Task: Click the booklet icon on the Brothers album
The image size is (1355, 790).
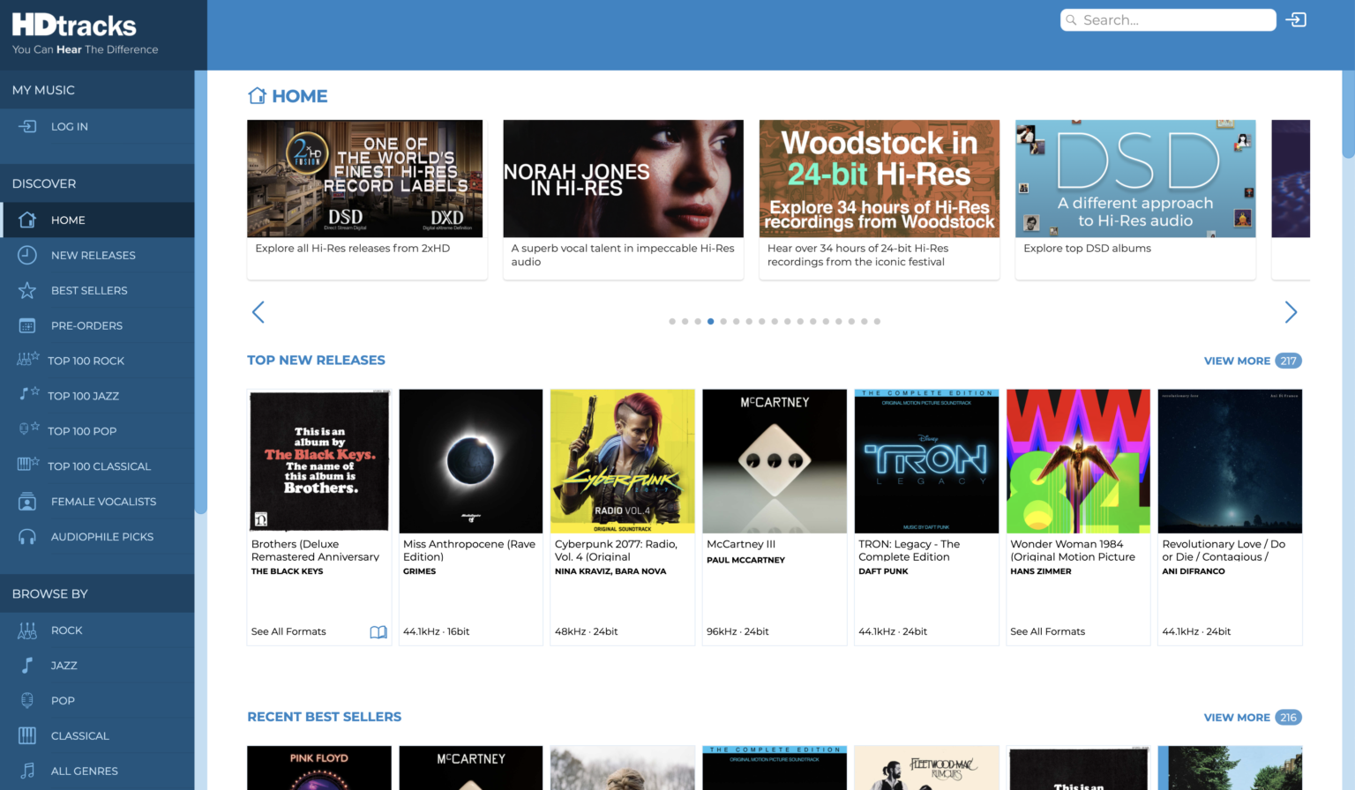Action: pyautogui.click(x=378, y=632)
